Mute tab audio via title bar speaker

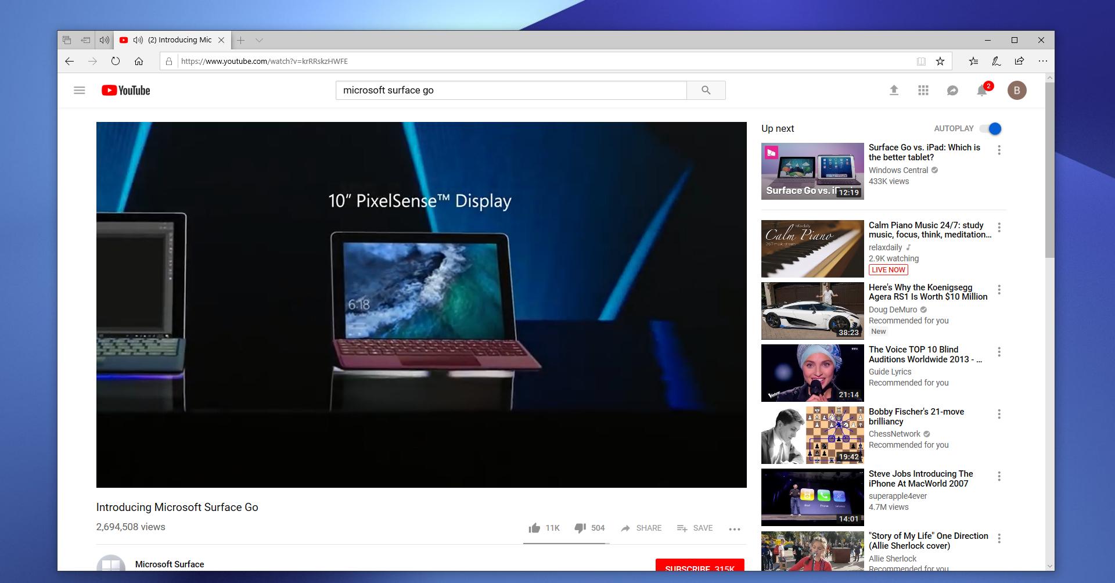coord(105,40)
